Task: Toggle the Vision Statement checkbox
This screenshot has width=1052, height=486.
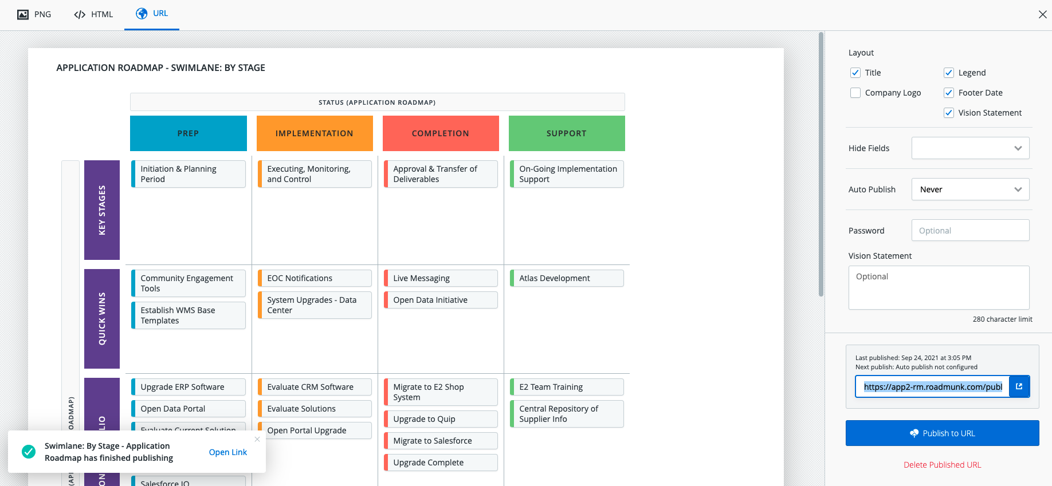Action: 949,113
